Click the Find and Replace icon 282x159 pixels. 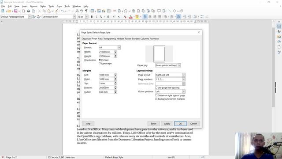(77, 11)
